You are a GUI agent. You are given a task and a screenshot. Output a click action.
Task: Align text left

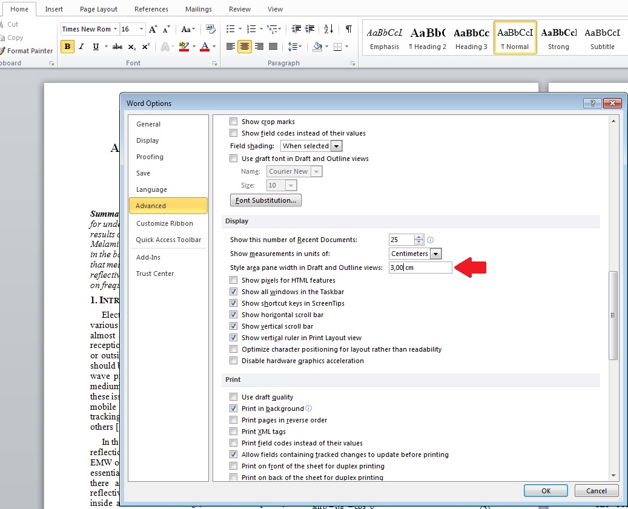click(x=231, y=47)
